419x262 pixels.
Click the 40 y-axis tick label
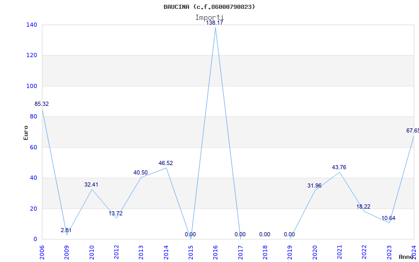pyautogui.click(x=34, y=178)
